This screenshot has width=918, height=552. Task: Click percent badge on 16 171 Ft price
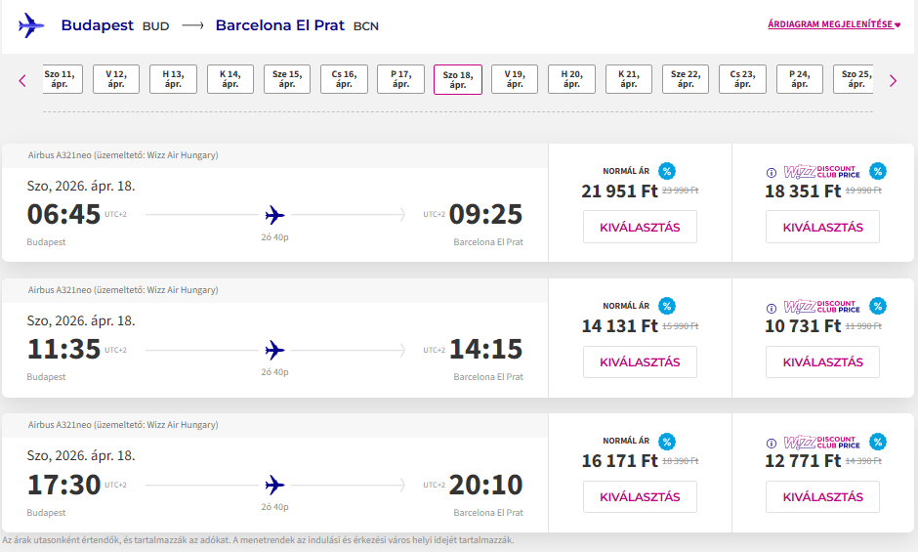[667, 442]
